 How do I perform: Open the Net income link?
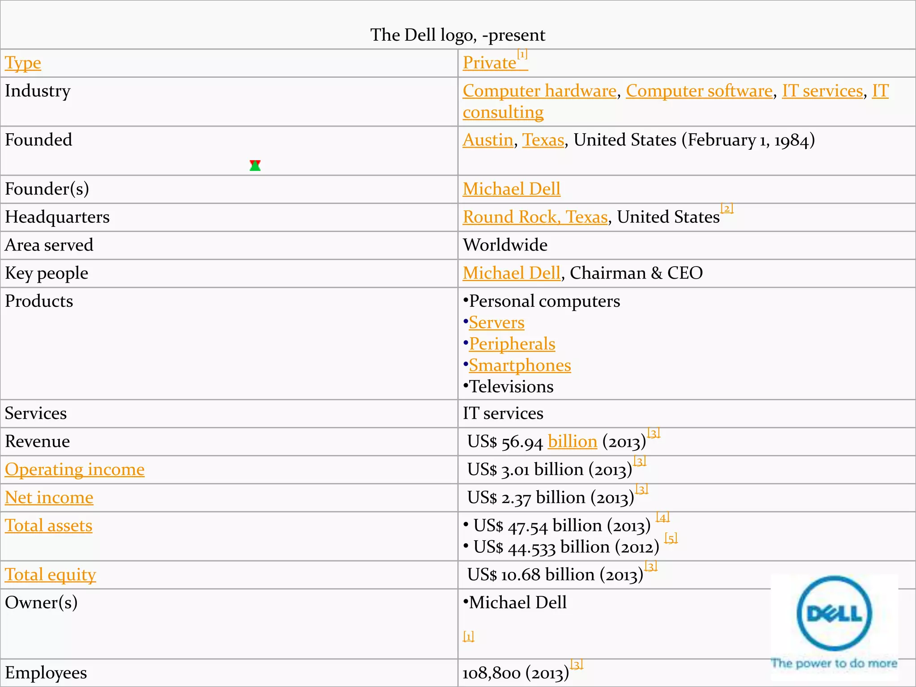point(49,498)
